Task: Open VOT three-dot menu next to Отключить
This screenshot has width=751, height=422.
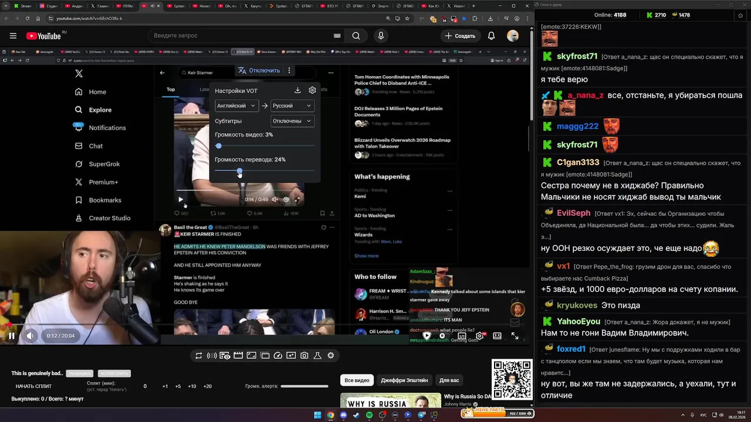Action: point(289,70)
